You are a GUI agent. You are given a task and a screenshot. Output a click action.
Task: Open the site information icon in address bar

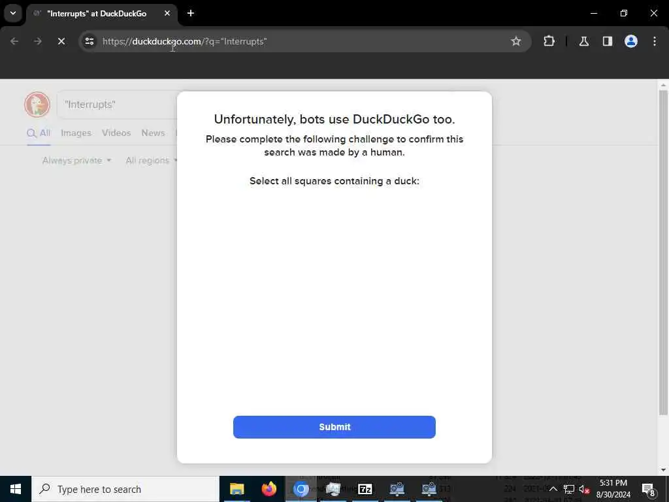(90, 41)
